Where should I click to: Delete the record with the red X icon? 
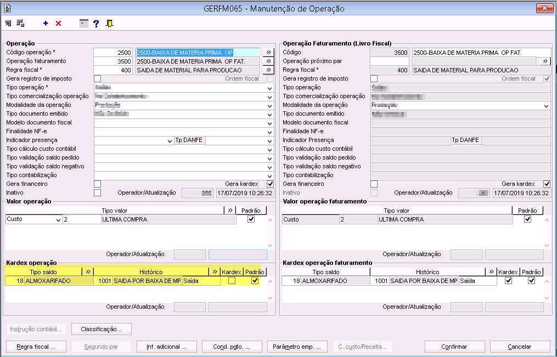coord(59,24)
